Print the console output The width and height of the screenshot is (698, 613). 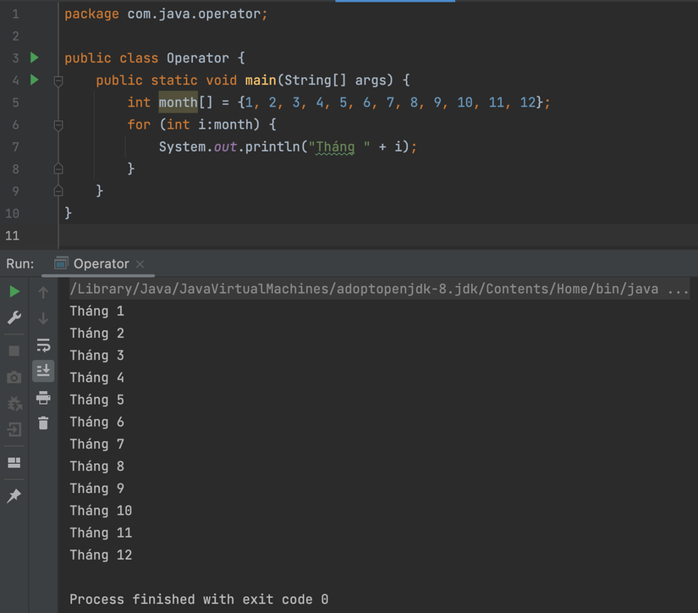click(x=42, y=398)
